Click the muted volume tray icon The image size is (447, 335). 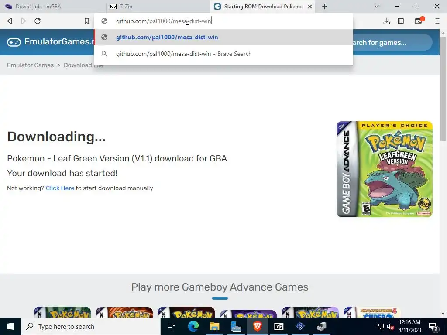(x=390, y=326)
